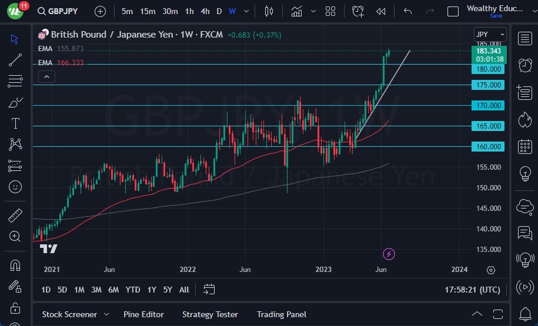Open the Strategy Tester tab
Image resolution: width=538 pixels, height=326 pixels.
[x=210, y=314]
